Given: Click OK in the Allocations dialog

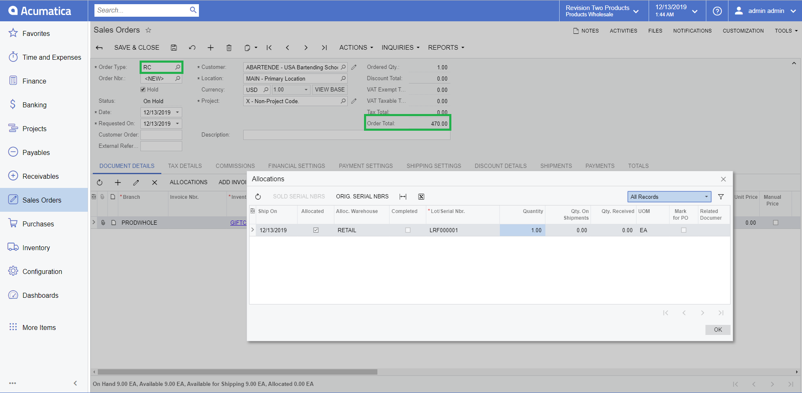Looking at the screenshot, I should [718, 330].
